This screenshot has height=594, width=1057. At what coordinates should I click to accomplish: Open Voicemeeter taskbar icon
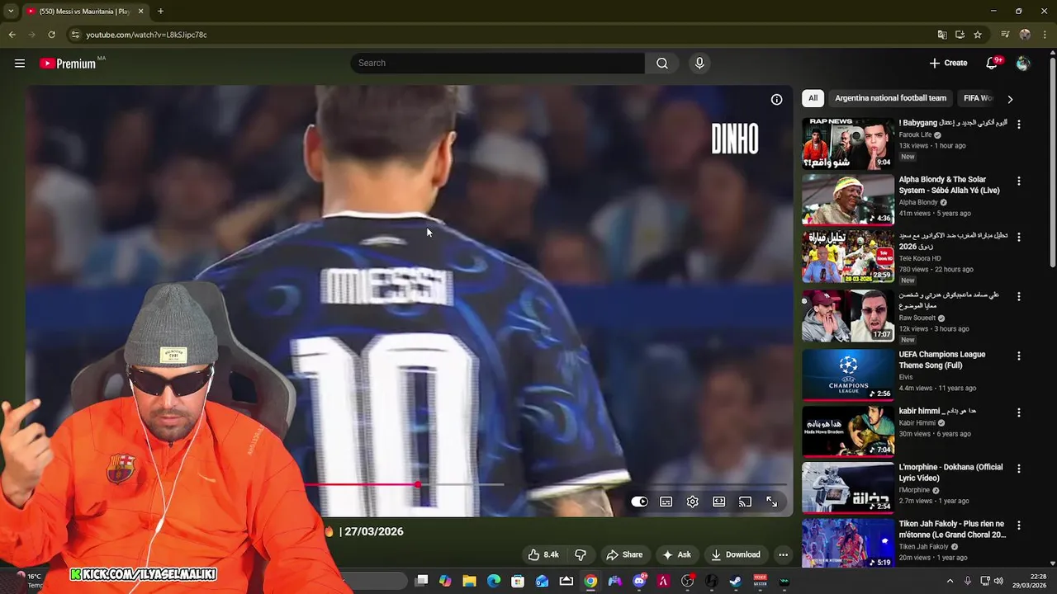pos(760,581)
